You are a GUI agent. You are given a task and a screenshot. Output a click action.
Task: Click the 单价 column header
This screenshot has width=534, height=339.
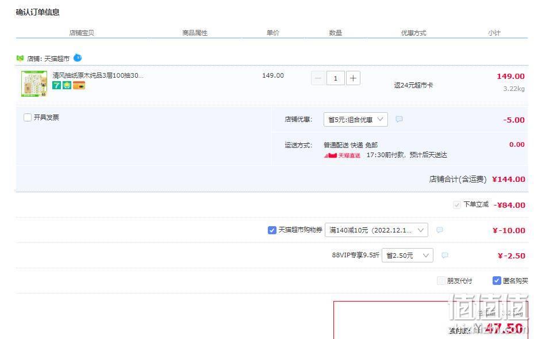(273, 33)
